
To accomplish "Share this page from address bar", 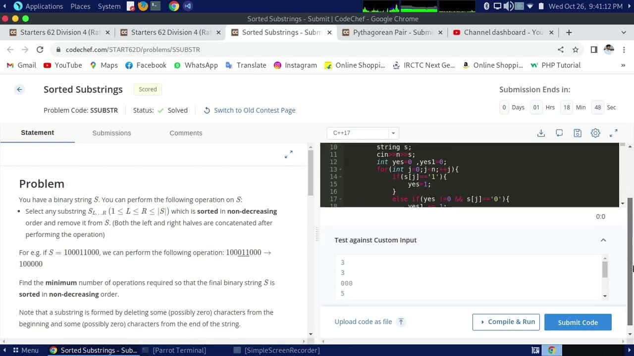I will [x=561, y=49].
